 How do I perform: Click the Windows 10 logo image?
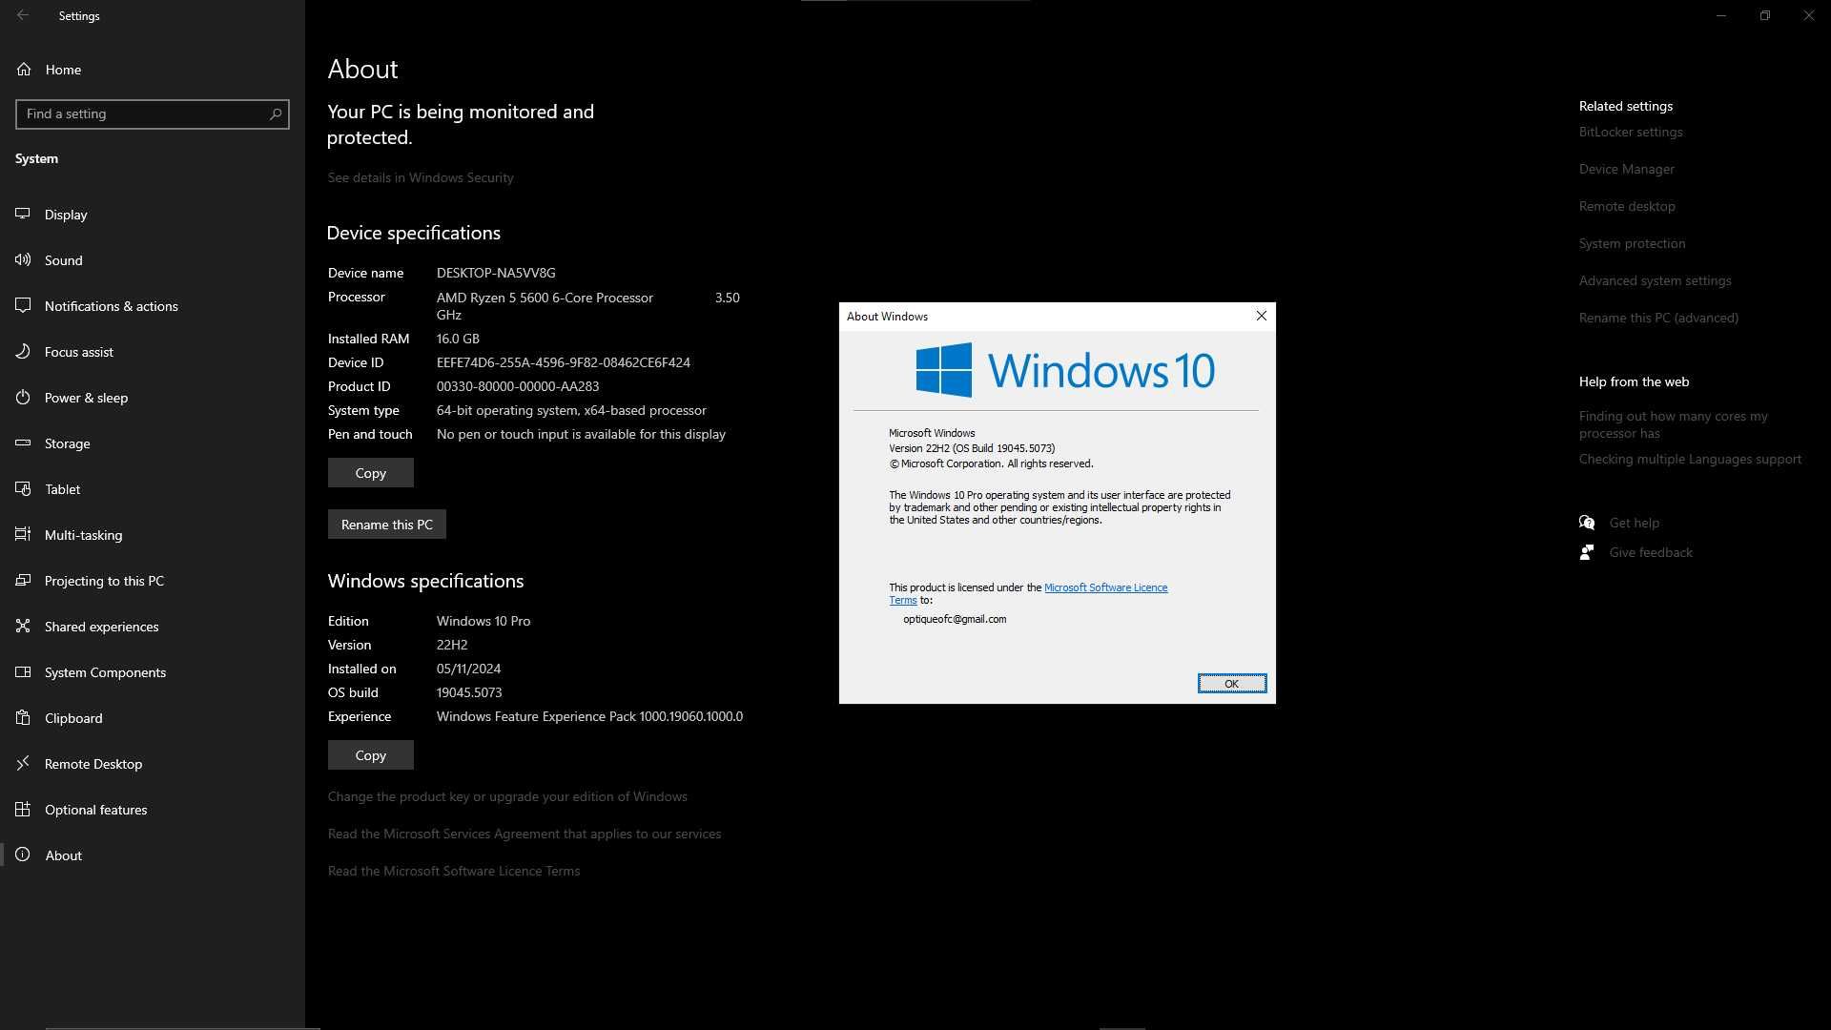1065,370
